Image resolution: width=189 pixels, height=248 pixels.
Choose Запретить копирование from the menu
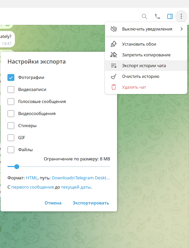coord(146,55)
